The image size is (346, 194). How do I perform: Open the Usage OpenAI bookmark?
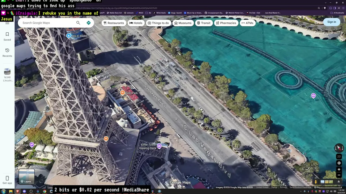pyautogui.click(x=175, y=13)
